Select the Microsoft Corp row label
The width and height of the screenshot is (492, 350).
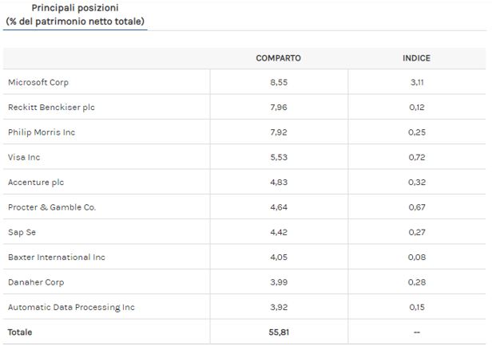[38, 82]
